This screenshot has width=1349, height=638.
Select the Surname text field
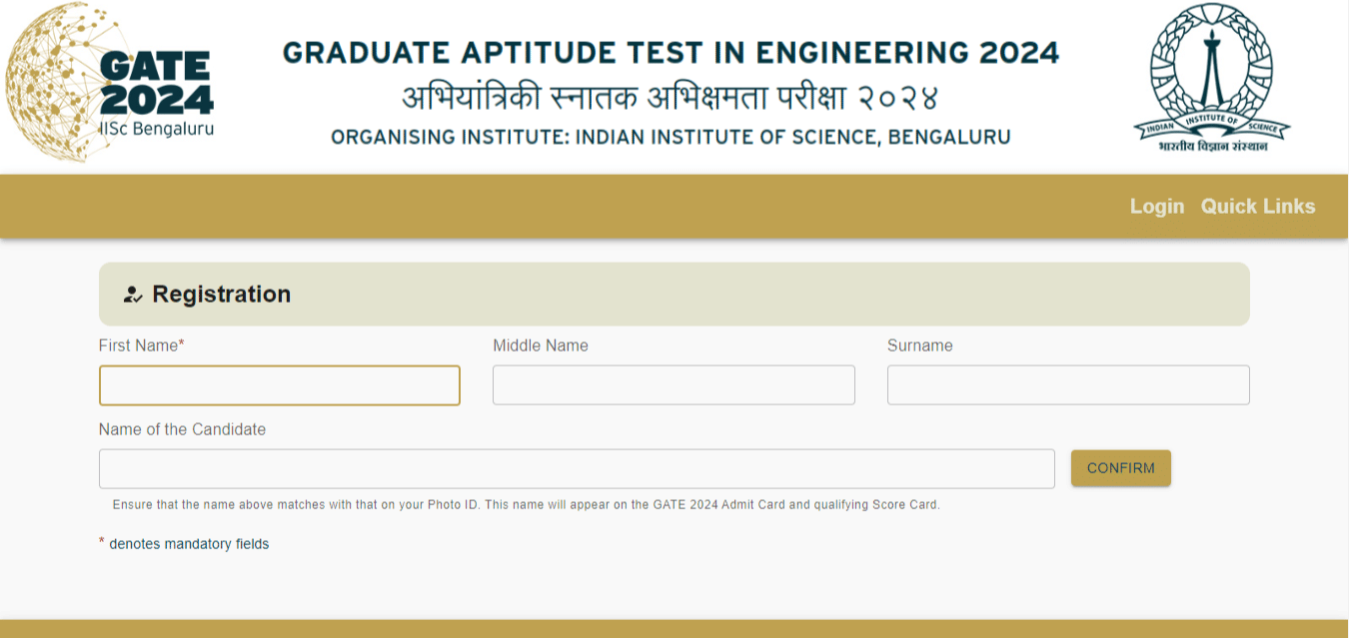pyautogui.click(x=1068, y=384)
